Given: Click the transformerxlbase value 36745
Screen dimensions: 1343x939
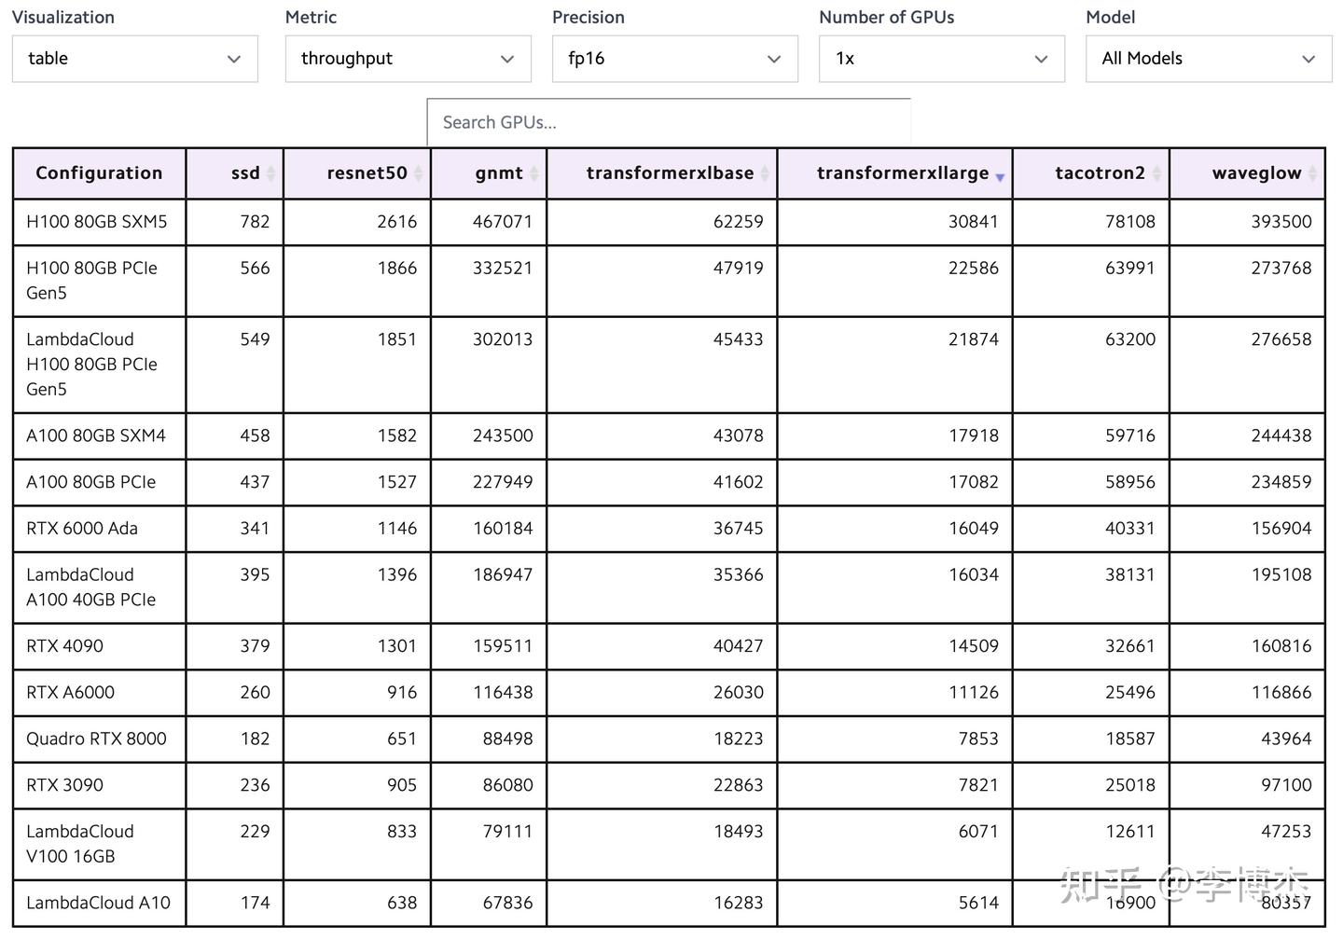Looking at the screenshot, I should [x=738, y=529].
